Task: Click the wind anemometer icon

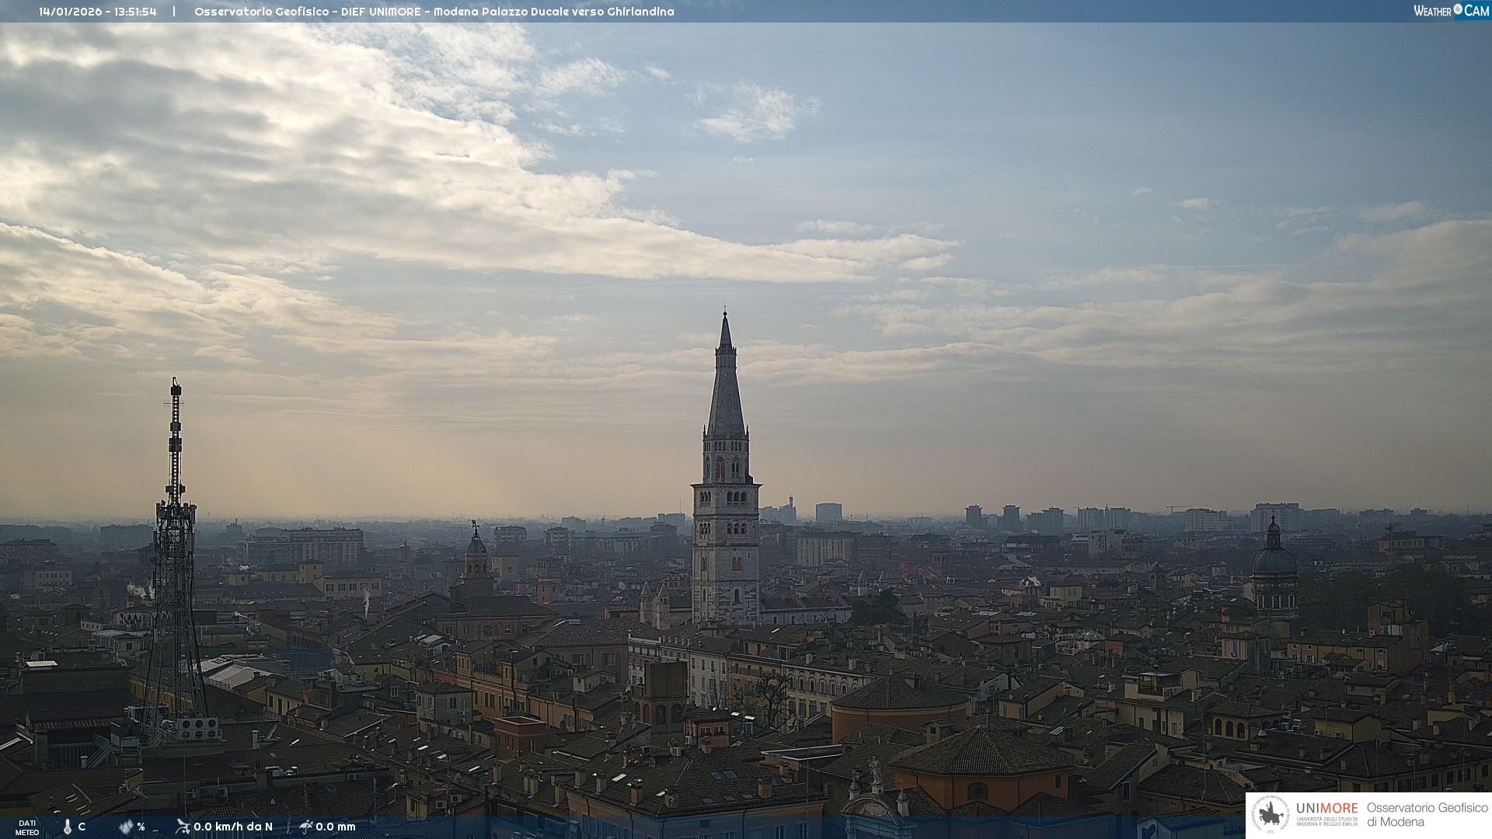Action: click(x=183, y=827)
